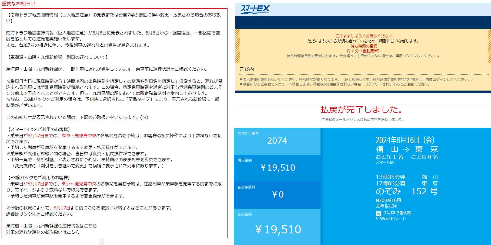This screenshot has height=245, width=491.
Task: Click the スマートEX logo
Action: click(255, 9)
